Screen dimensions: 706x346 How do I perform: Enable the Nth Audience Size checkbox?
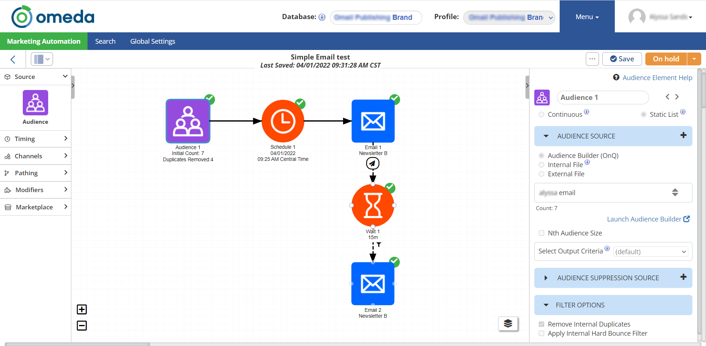click(541, 233)
